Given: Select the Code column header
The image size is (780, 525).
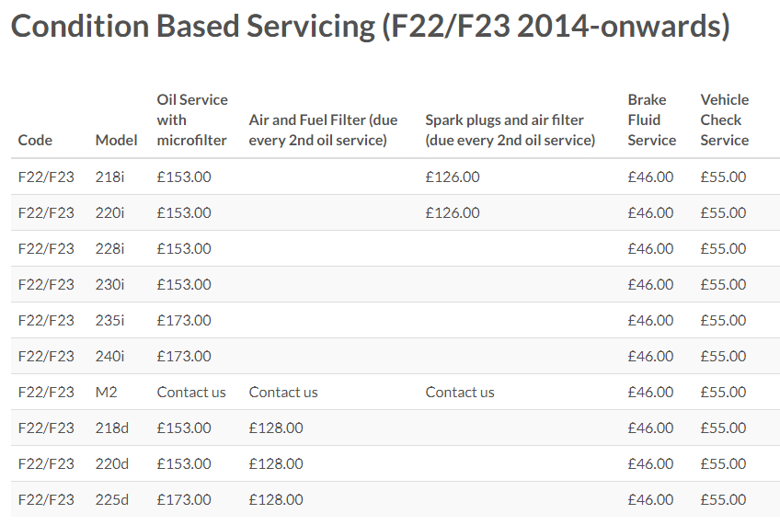Looking at the screenshot, I should [35, 140].
